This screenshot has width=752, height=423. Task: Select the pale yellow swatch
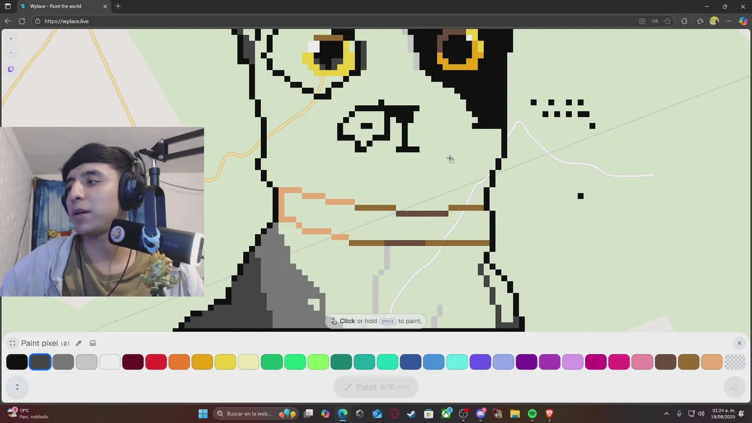pos(249,362)
